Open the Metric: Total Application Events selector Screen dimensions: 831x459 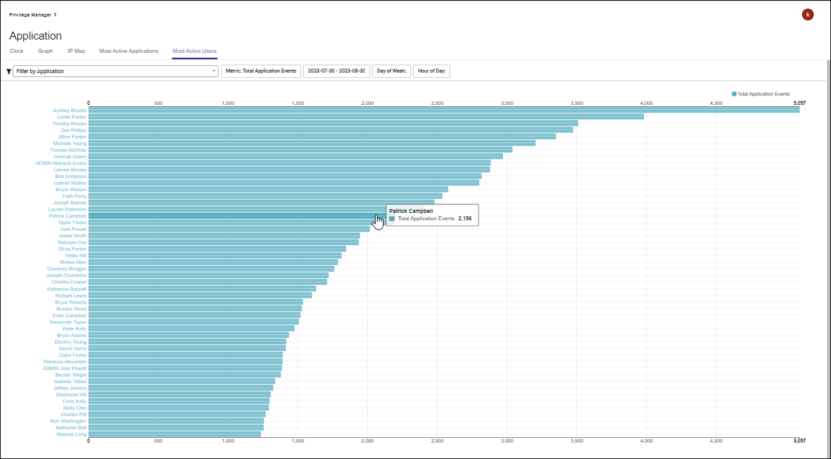pyautogui.click(x=261, y=71)
